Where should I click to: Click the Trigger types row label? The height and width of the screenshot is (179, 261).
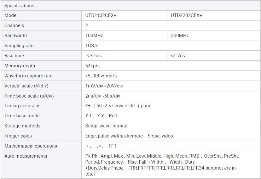click(x=18, y=136)
